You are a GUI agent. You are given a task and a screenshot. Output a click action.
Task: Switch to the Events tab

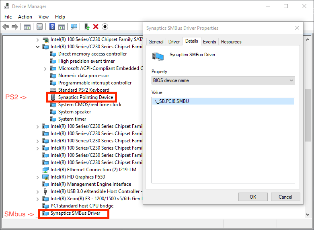tap(209, 42)
